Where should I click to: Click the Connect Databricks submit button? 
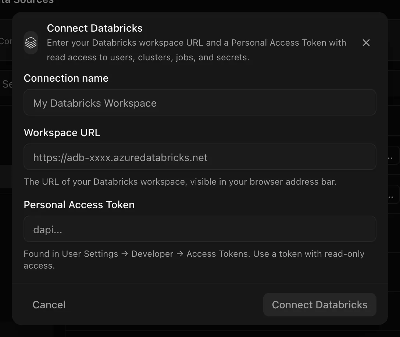319,305
